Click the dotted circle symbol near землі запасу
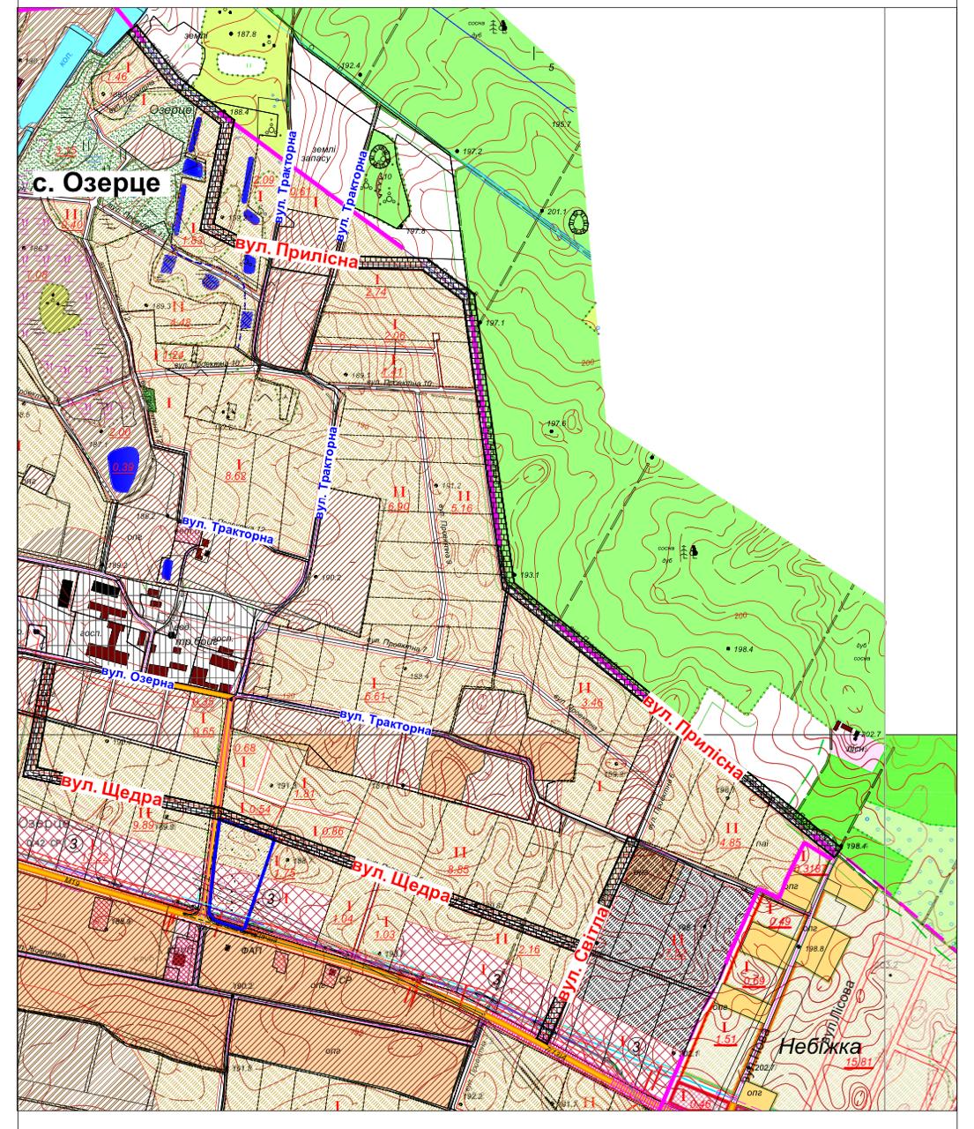This screenshot has width=974, height=1129. pyautogui.click(x=382, y=157)
